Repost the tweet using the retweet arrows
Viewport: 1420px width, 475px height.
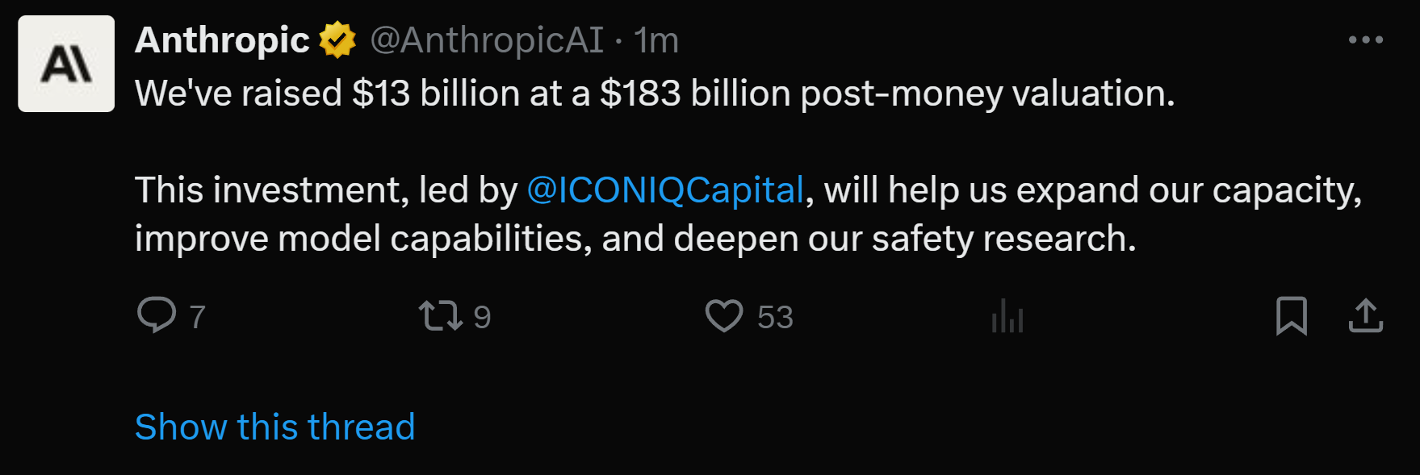[441, 315]
